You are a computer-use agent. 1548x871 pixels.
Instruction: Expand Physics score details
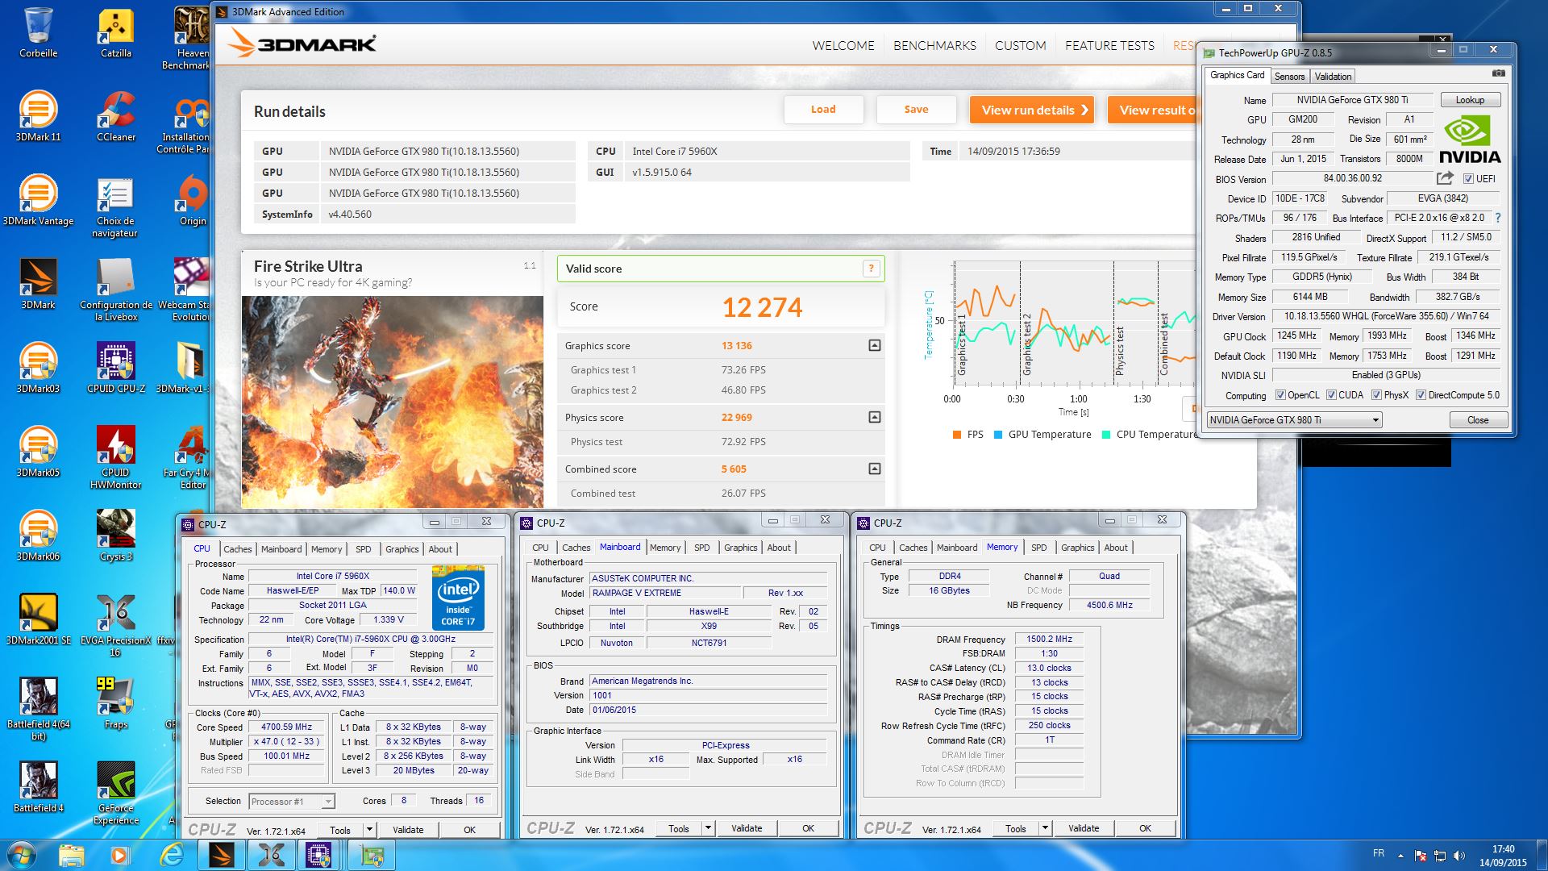[x=875, y=417]
